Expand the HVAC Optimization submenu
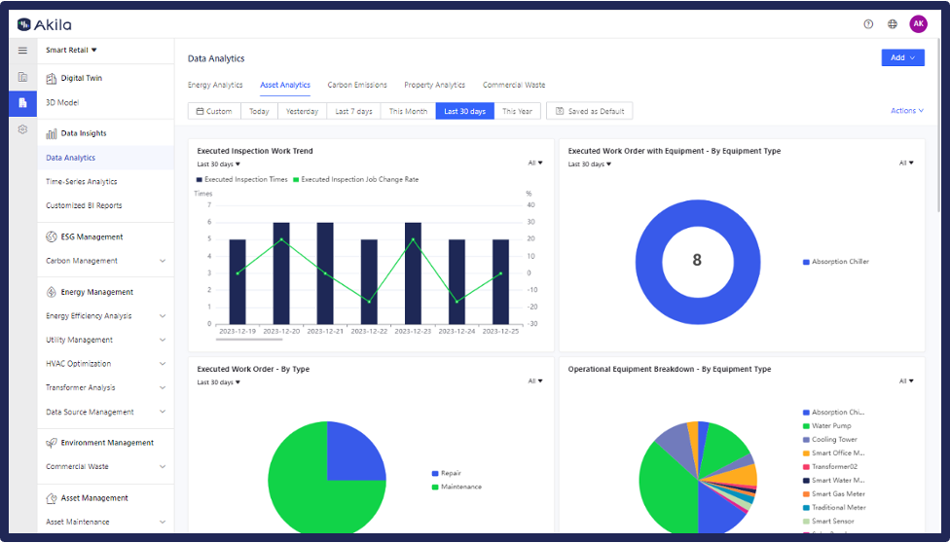Image resolution: width=950 pixels, height=543 pixels. pyautogui.click(x=163, y=364)
